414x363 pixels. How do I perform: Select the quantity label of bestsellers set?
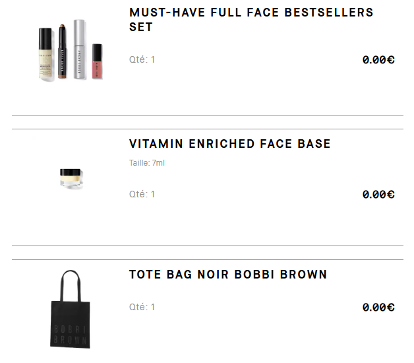click(142, 59)
